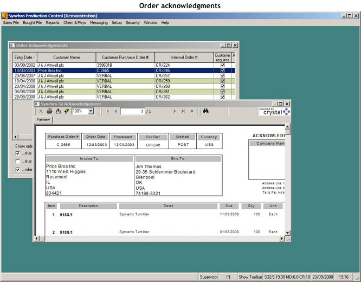
Task: Toggle Customer requires checkbox for OR/246
Action: coord(222,70)
